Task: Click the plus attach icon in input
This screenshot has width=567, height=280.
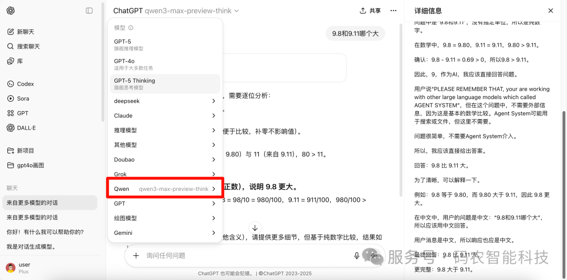Action: 136,256
